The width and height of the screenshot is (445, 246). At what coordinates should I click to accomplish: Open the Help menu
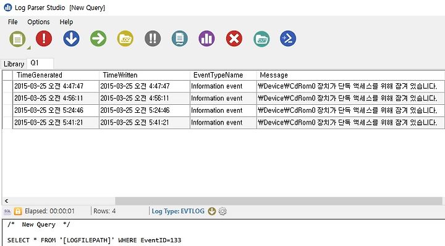tap(66, 22)
